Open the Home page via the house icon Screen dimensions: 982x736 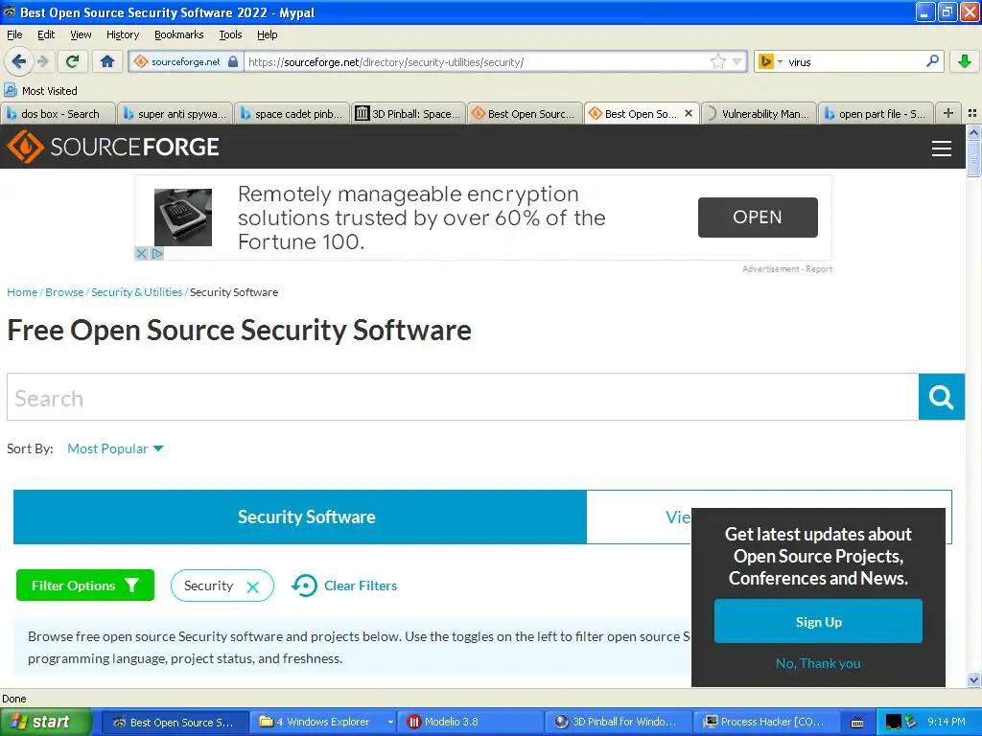107,61
